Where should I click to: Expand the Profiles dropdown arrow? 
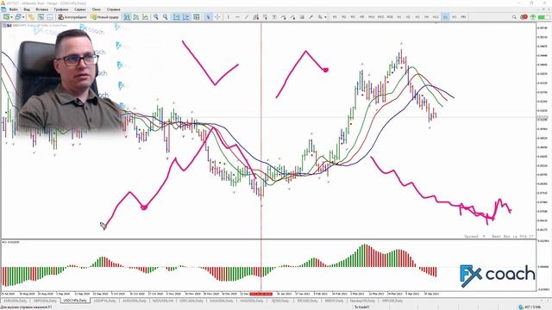[x=23, y=17]
